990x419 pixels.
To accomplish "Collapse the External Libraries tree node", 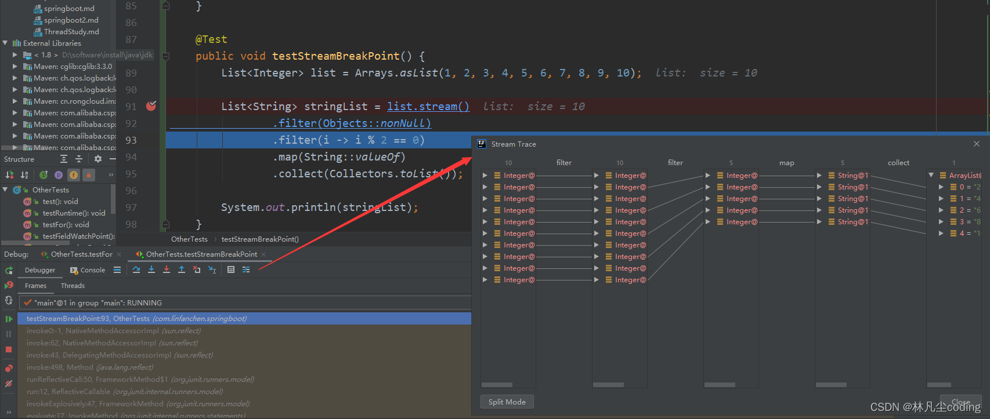I will (5, 43).
